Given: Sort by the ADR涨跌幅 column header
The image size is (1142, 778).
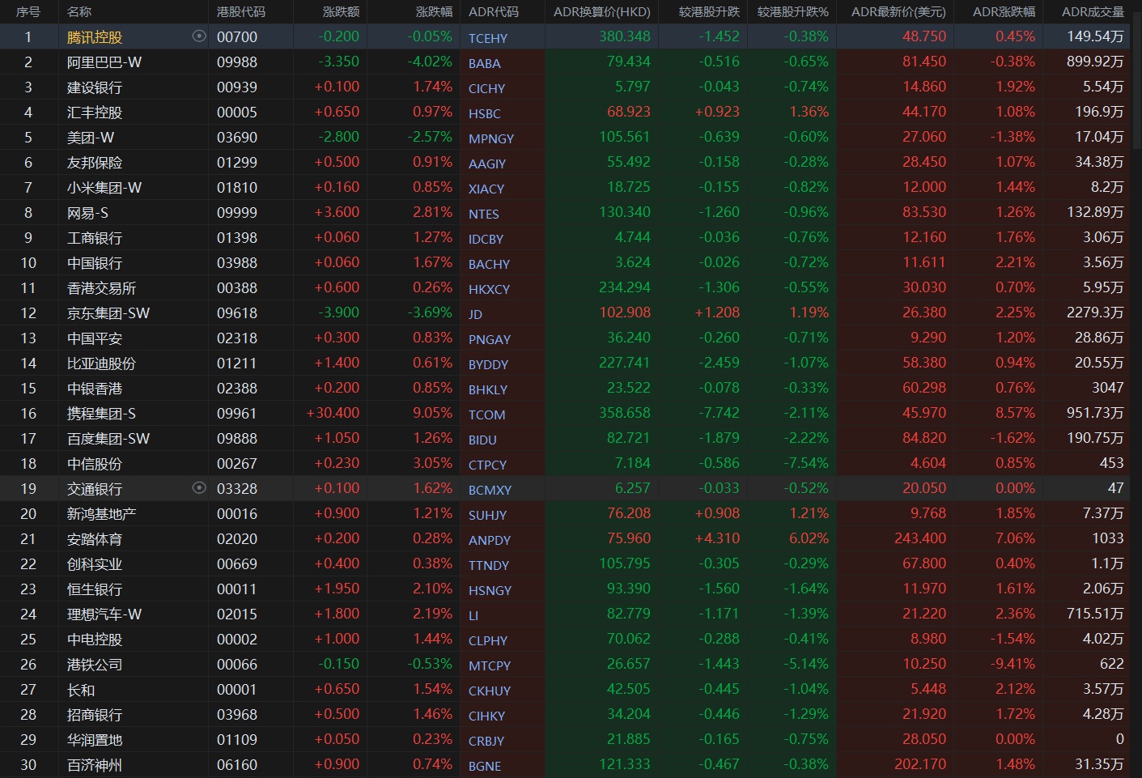Looking at the screenshot, I should [1004, 11].
